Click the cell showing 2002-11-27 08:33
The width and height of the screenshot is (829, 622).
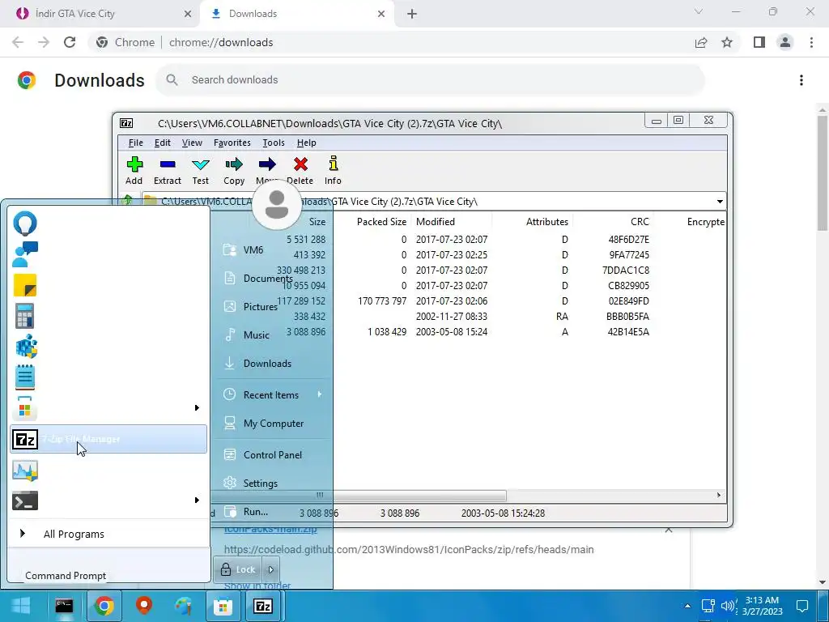click(x=452, y=317)
